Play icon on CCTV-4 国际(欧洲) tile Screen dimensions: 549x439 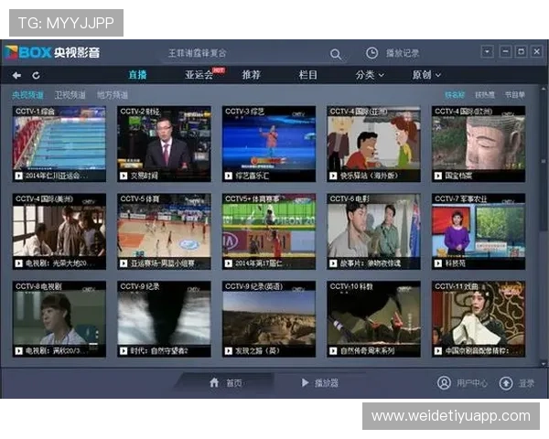pyautogui.click(x=437, y=176)
